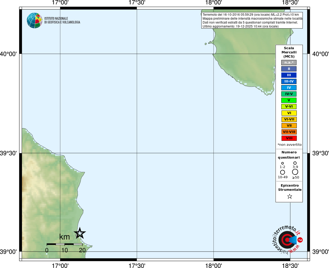This screenshot has width=329, height=268.
Task: Pick the red VIII intensity swatch
Action: [x=289, y=138]
